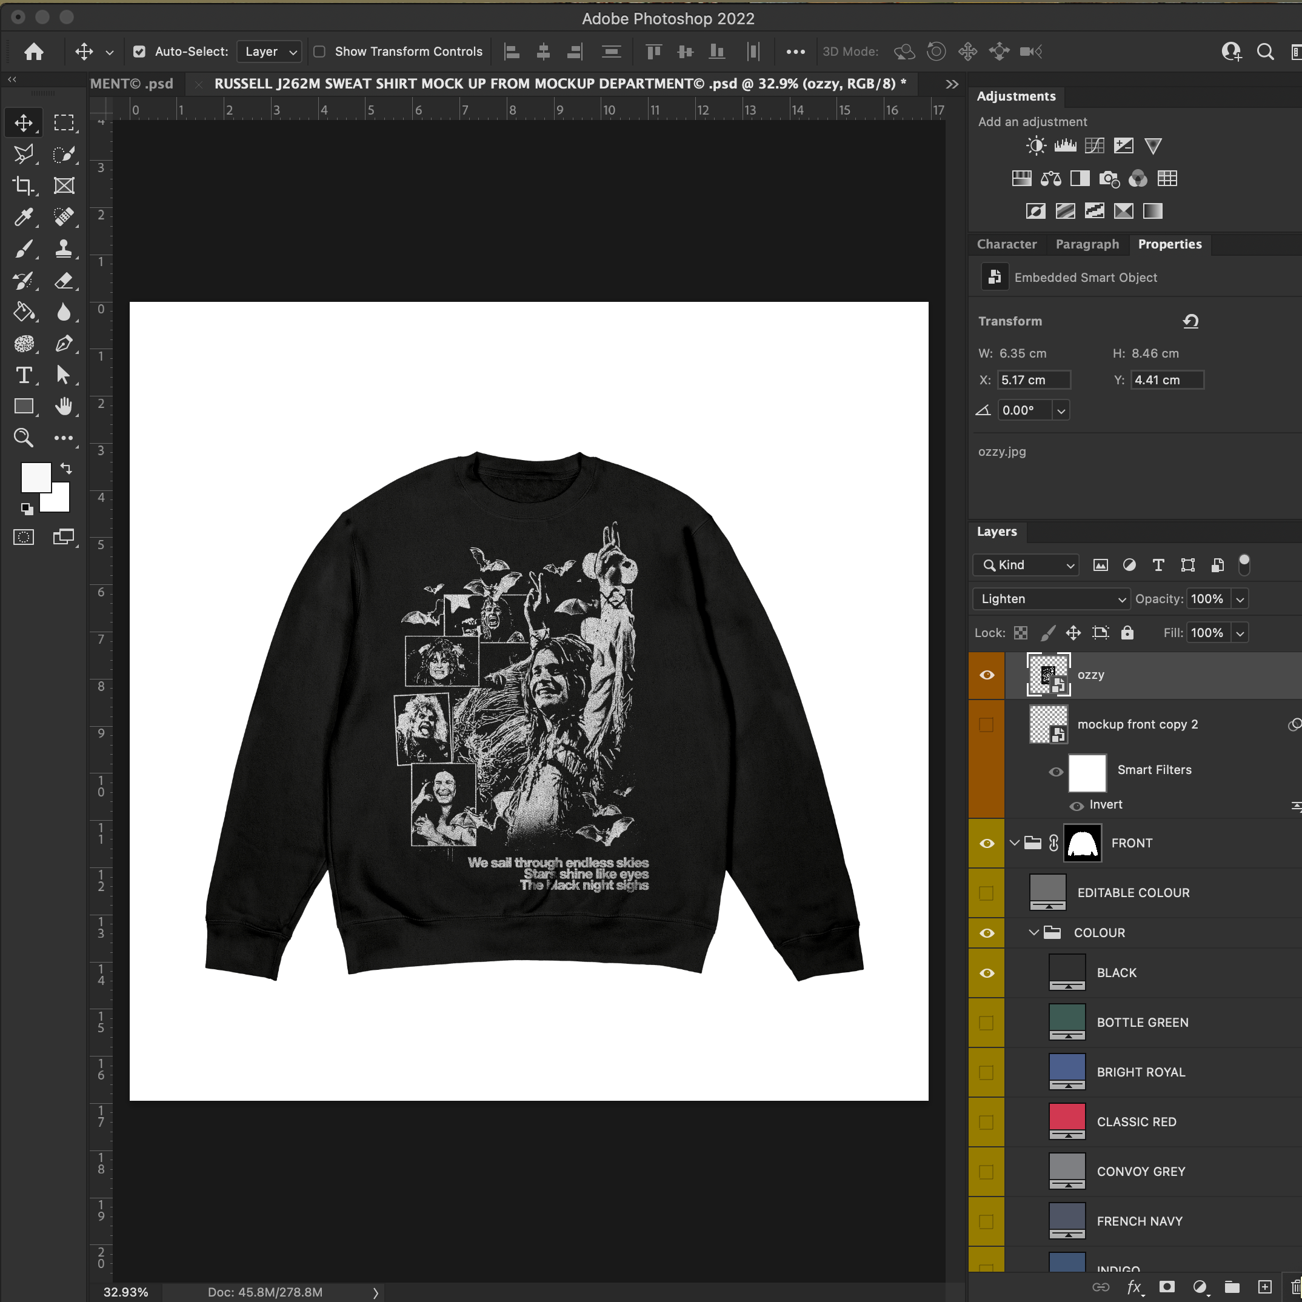Hide the ozzy layer
This screenshot has height=1302, width=1302.
(x=987, y=675)
